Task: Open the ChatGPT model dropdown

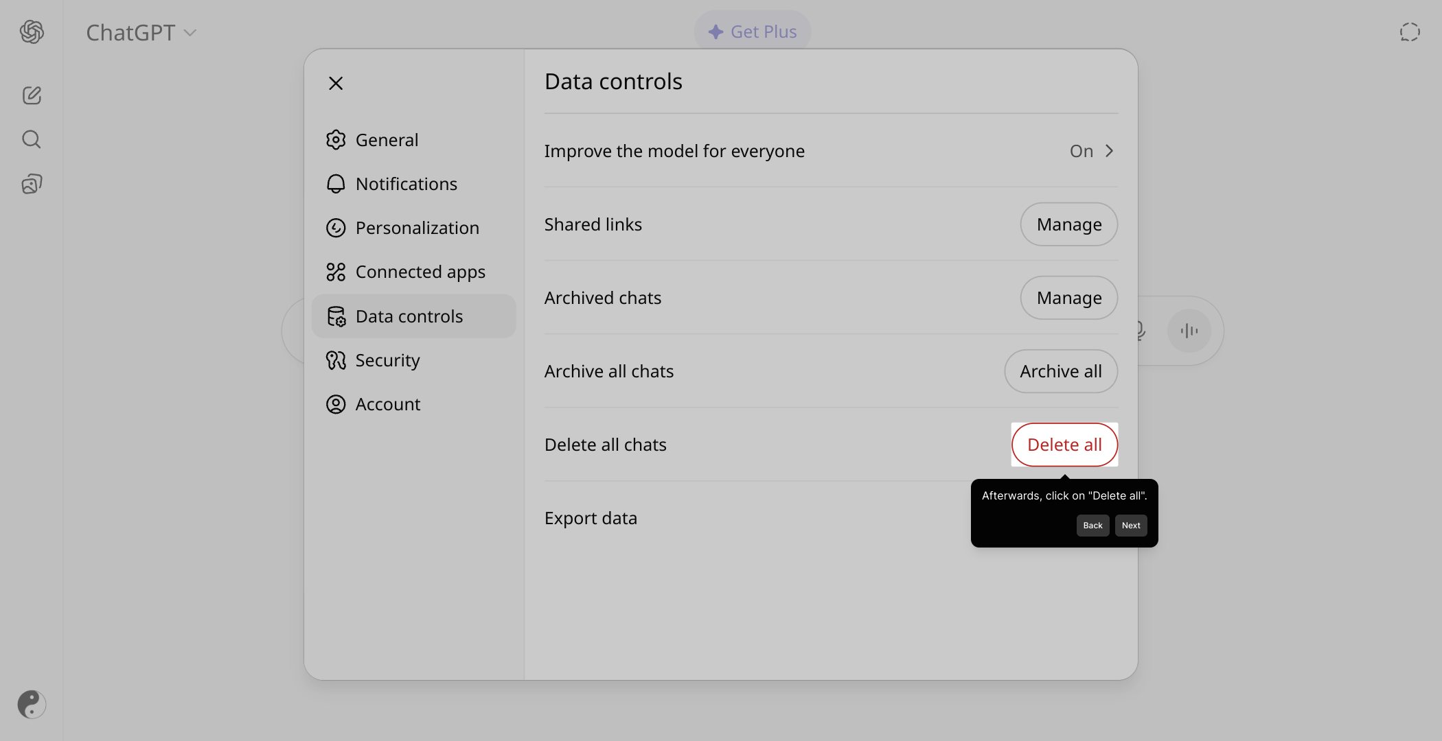Action: 141,32
